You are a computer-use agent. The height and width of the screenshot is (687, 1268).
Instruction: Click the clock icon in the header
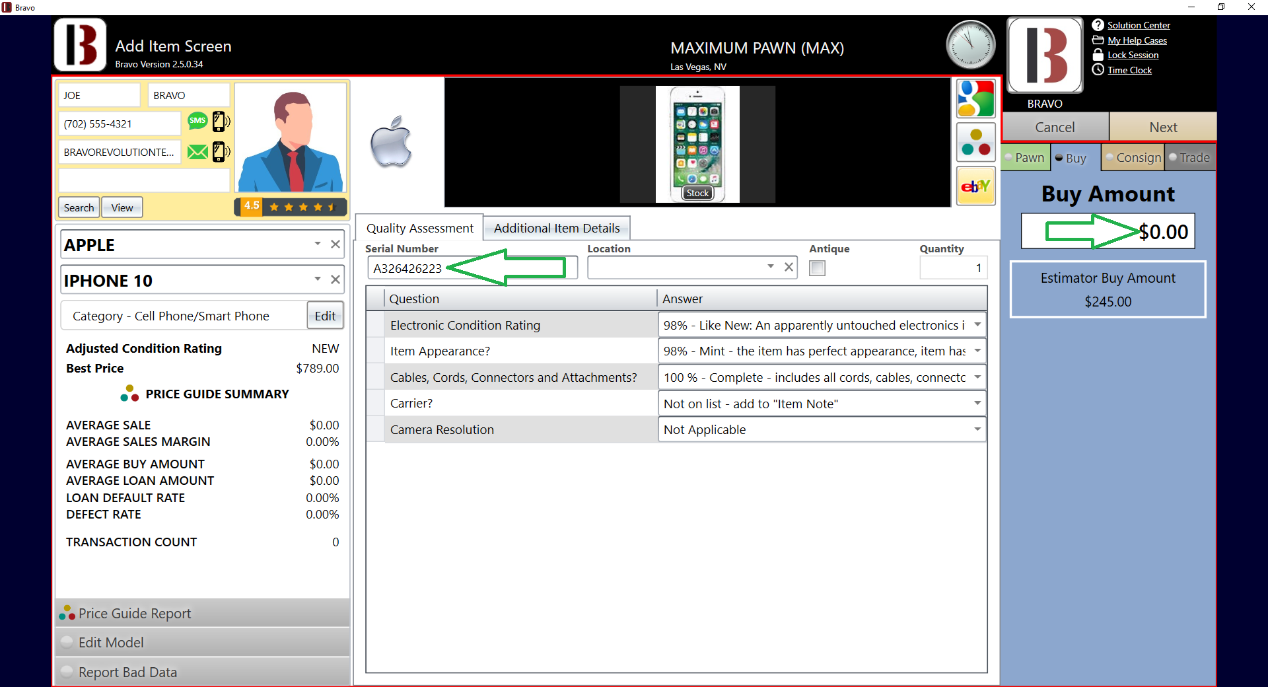970,45
